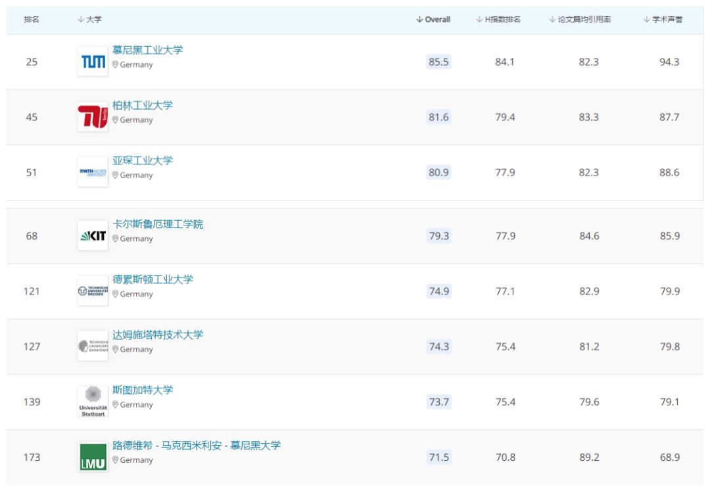
Task: Click Overall score 80.9
Action: click(x=438, y=172)
